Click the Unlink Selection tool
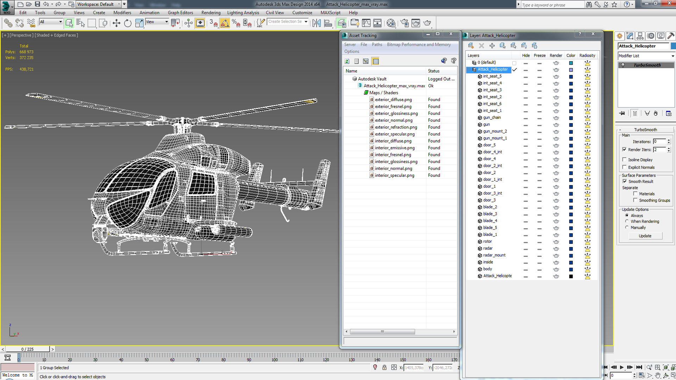This screenshot has height=380, width=676. coord(19,23)
